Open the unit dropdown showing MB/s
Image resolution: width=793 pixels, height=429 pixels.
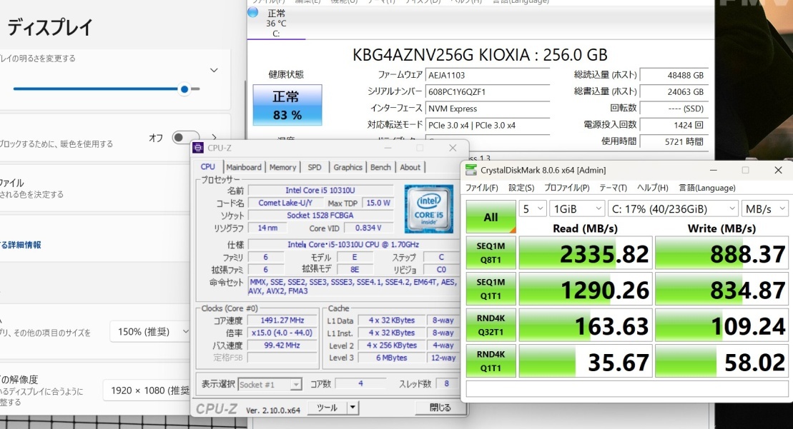pyautogui.click(x=764, y=209)
